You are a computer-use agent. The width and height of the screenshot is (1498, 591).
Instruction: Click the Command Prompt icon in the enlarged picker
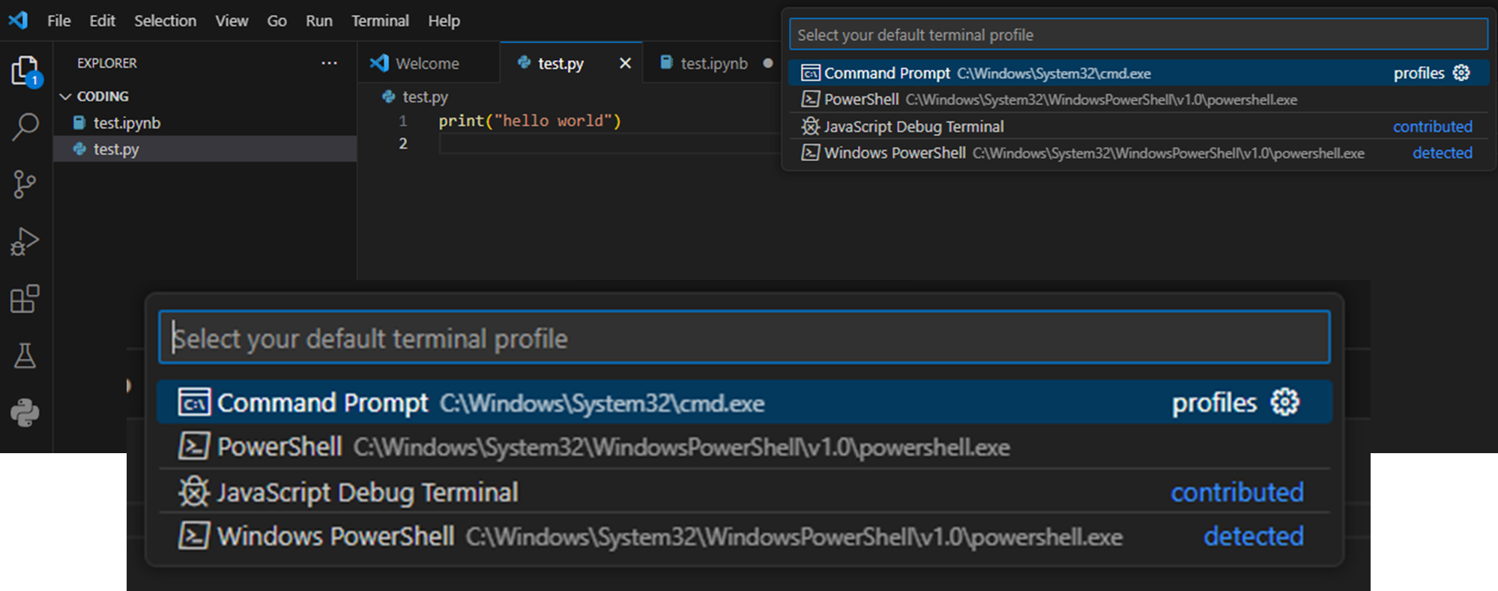[194, 402]
